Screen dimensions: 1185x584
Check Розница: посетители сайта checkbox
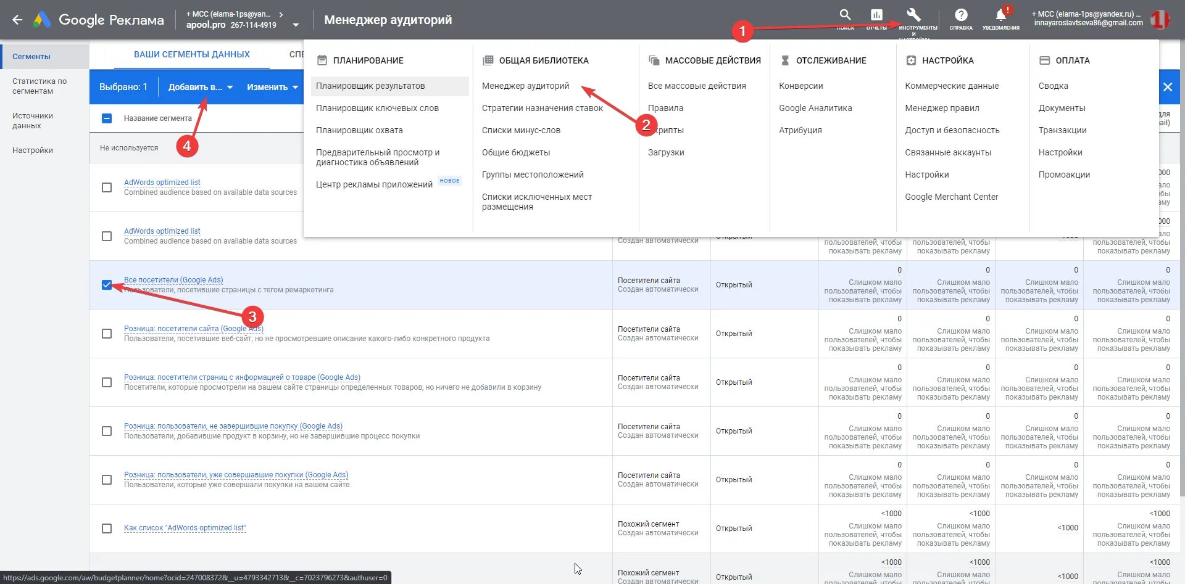(107, 334)
